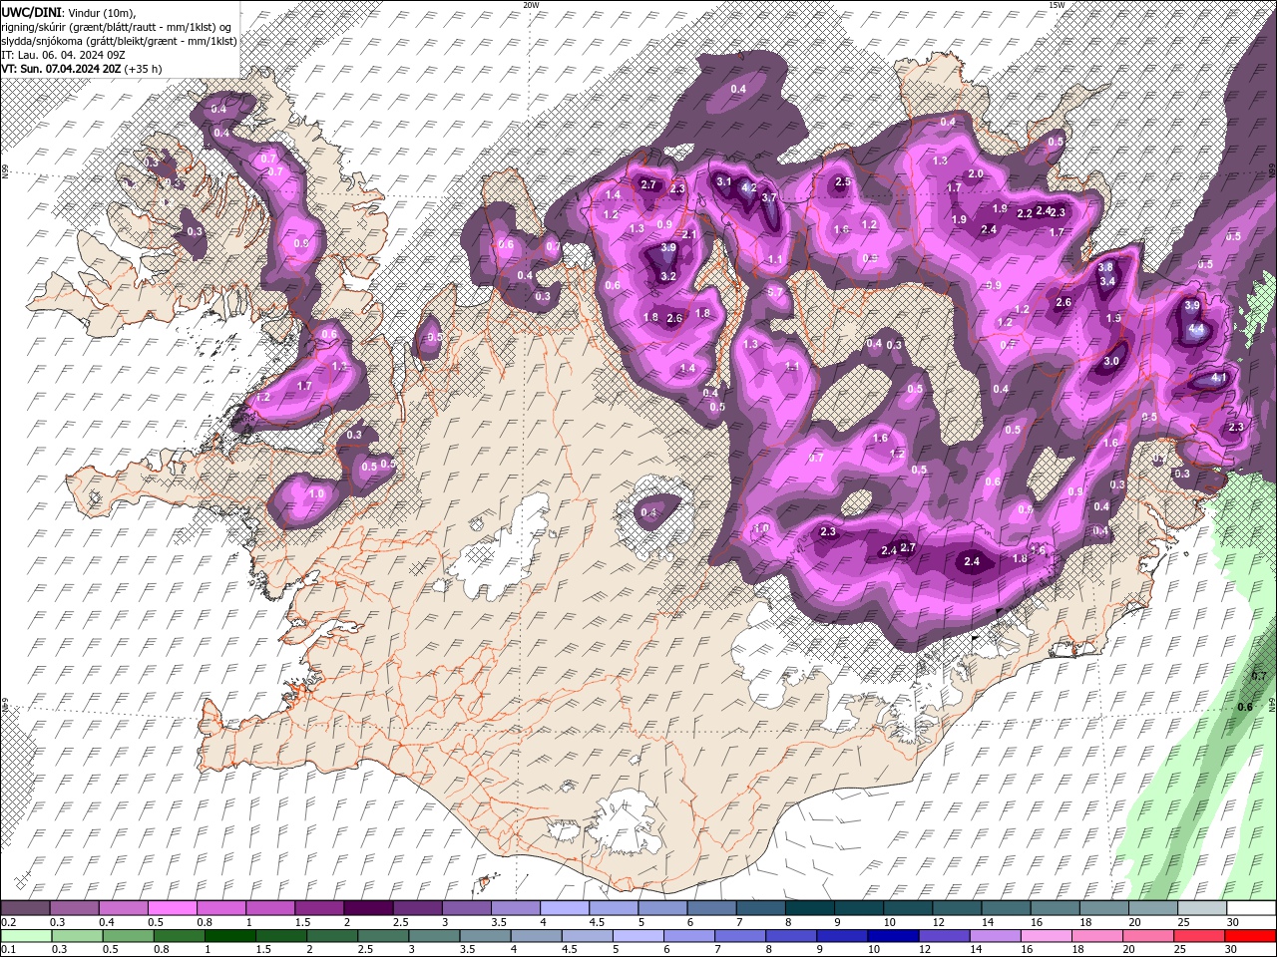Click the '12' label under the snow scale
The width and height of the screenshot is (1277, 957).
pos(941,922)
